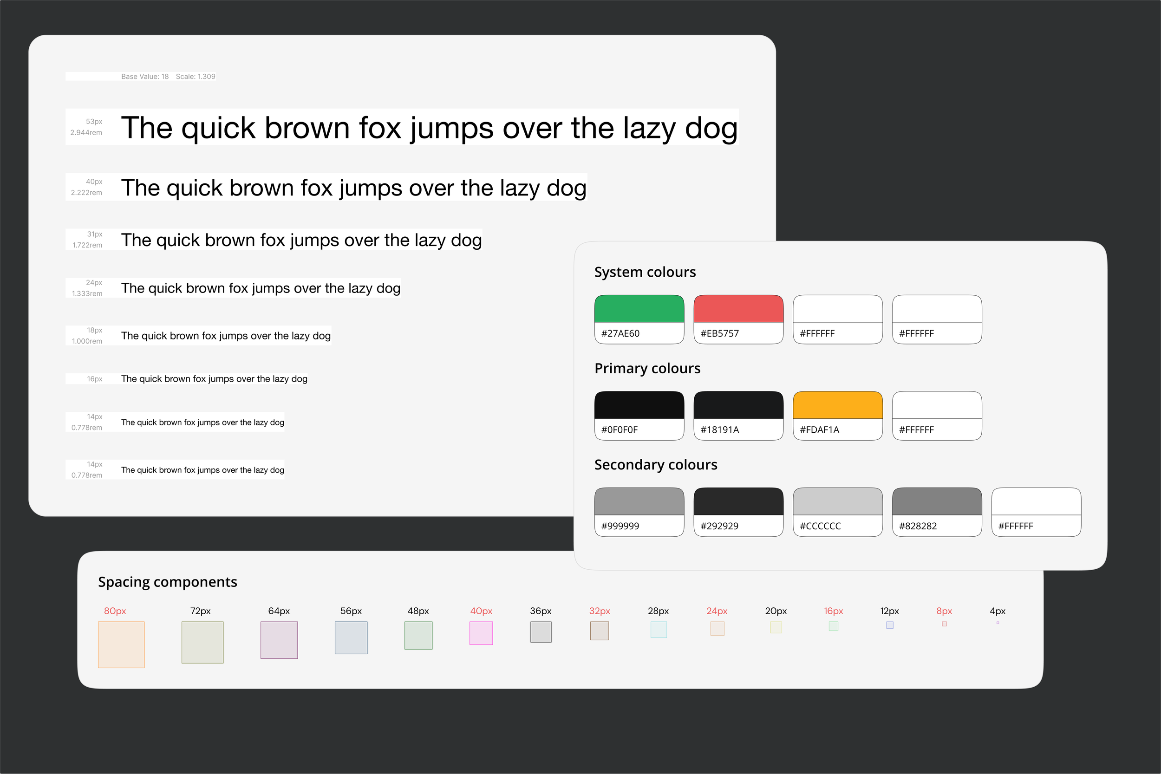Select the light grey #CCCCCC swatch
Screen dimensions: 1161x774
(838, 502)
